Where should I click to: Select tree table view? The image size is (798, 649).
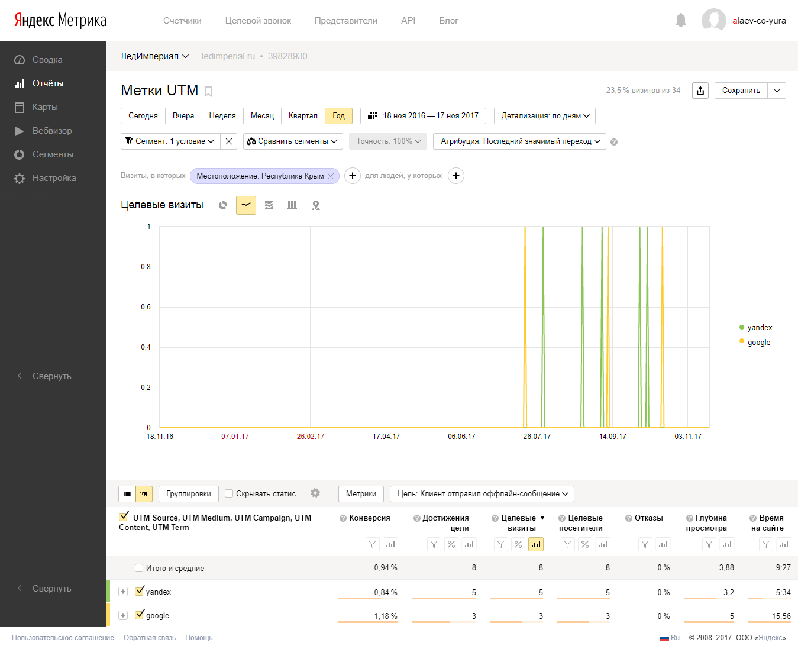click(144, 494)
